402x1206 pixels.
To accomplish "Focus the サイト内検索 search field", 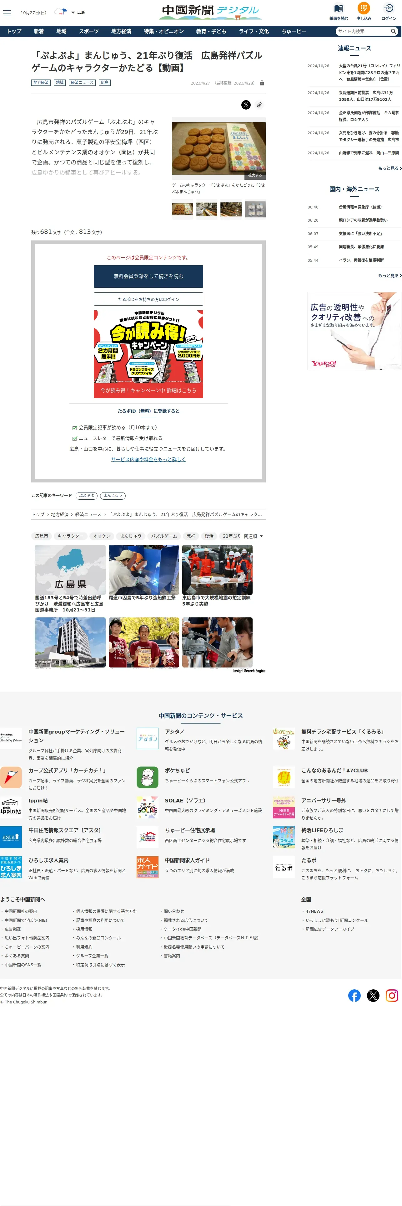I will (363, 31).
